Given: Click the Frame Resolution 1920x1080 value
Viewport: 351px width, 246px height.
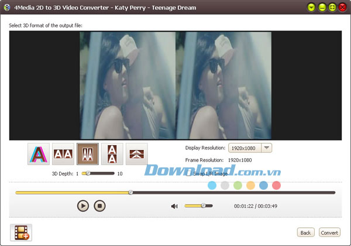Looking at the screenshot, I should (x=240, y=160).
